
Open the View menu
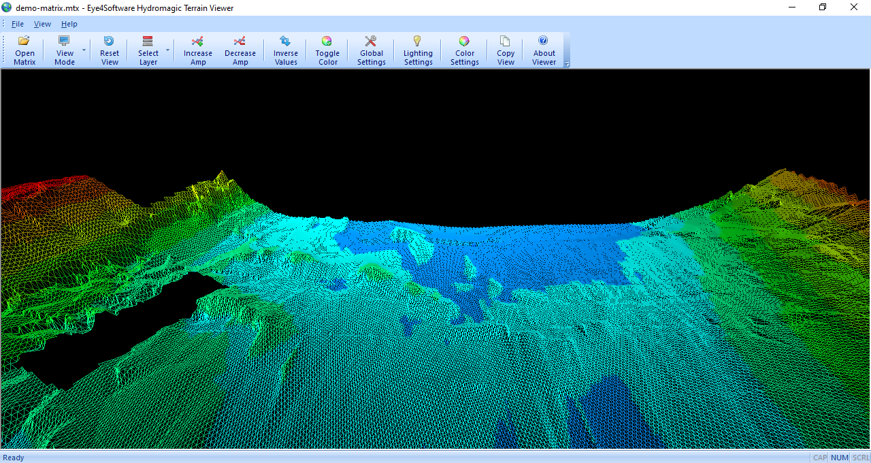[x=42, y=23]
